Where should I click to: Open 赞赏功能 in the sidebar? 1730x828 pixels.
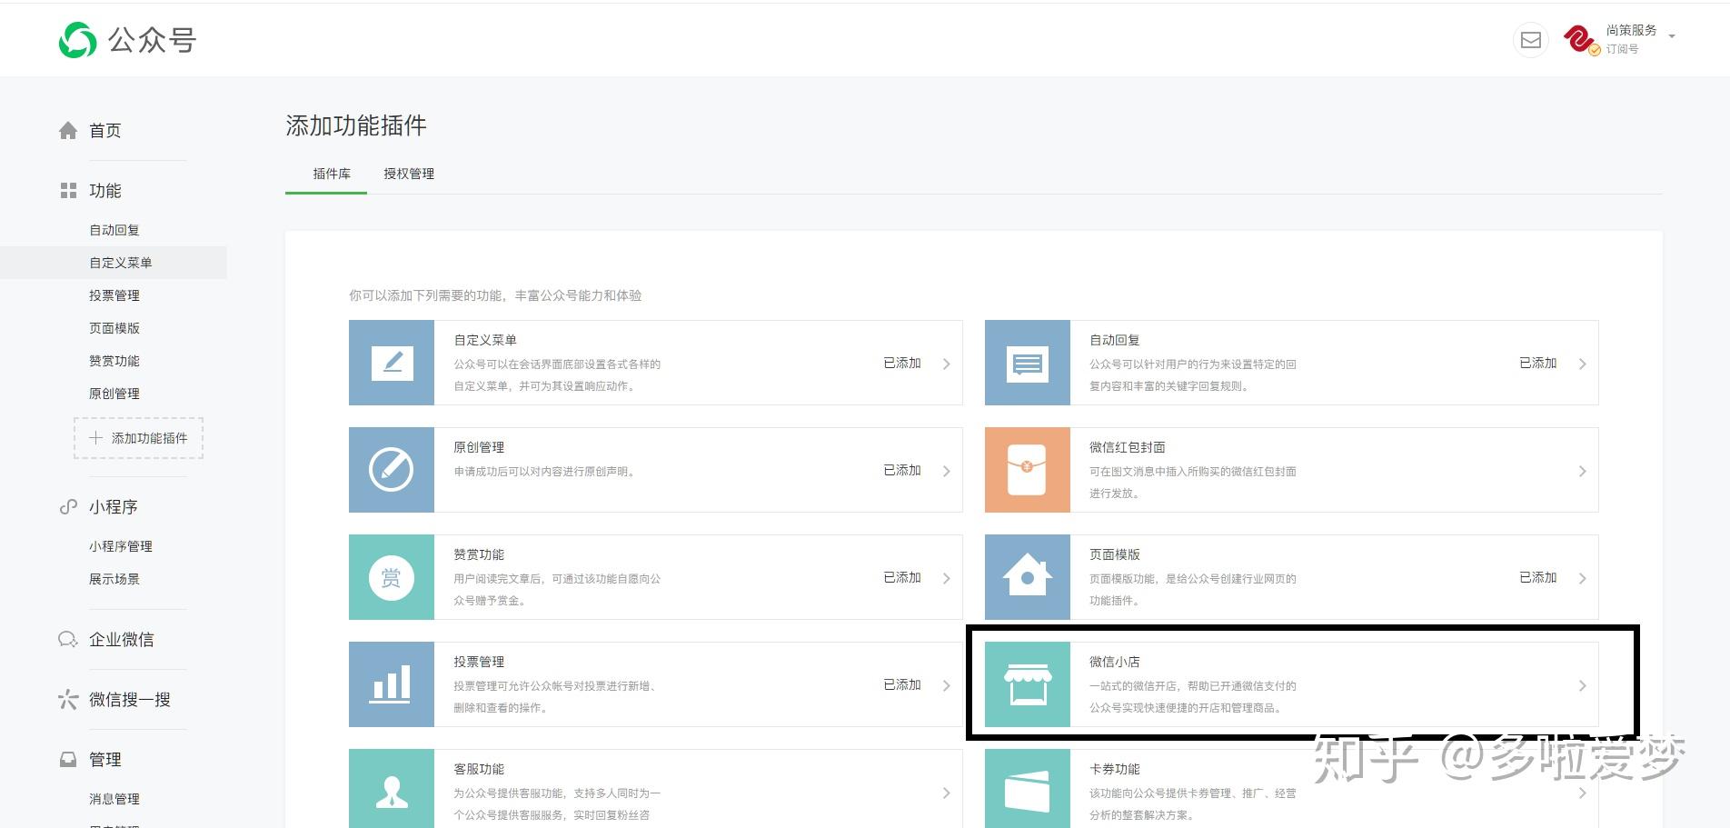[114, 361]
